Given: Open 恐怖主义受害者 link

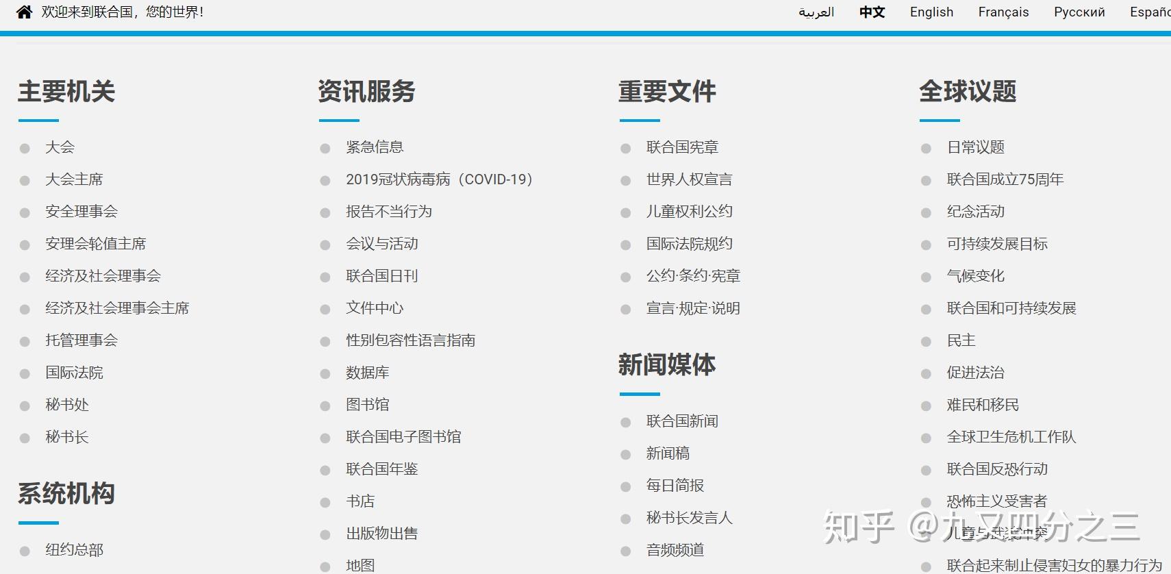Looking at the screenshot, I should [997, 501].
